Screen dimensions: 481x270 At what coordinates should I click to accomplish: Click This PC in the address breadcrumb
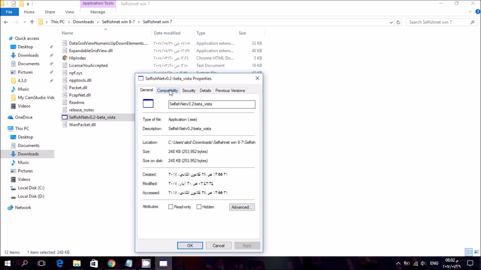[58, 22]
